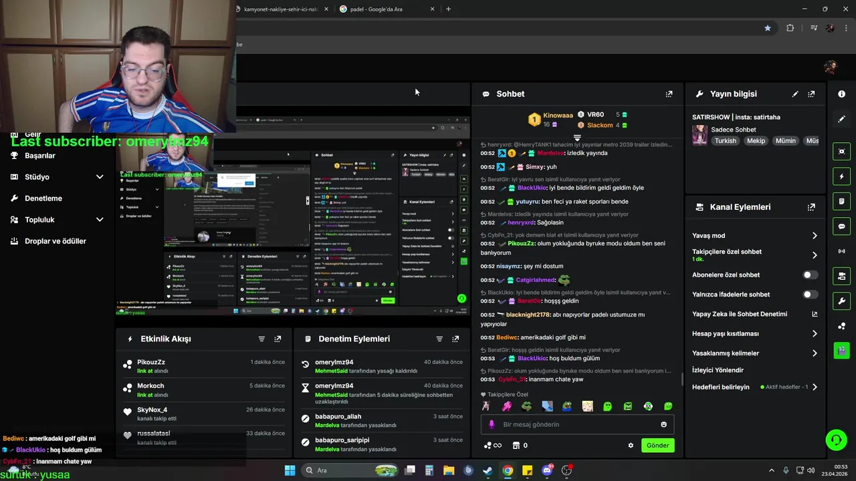856x481 pixels.
Task: Click the Turkish stream tag
Action: click(x=725, y=141)
